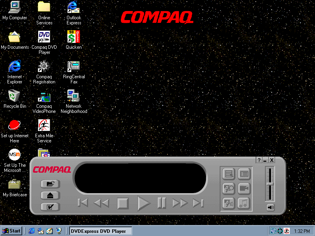Select the Set up Internet Here icon
Image resolution: width=315 pixels, height=236 pixels.
[15, 131]
